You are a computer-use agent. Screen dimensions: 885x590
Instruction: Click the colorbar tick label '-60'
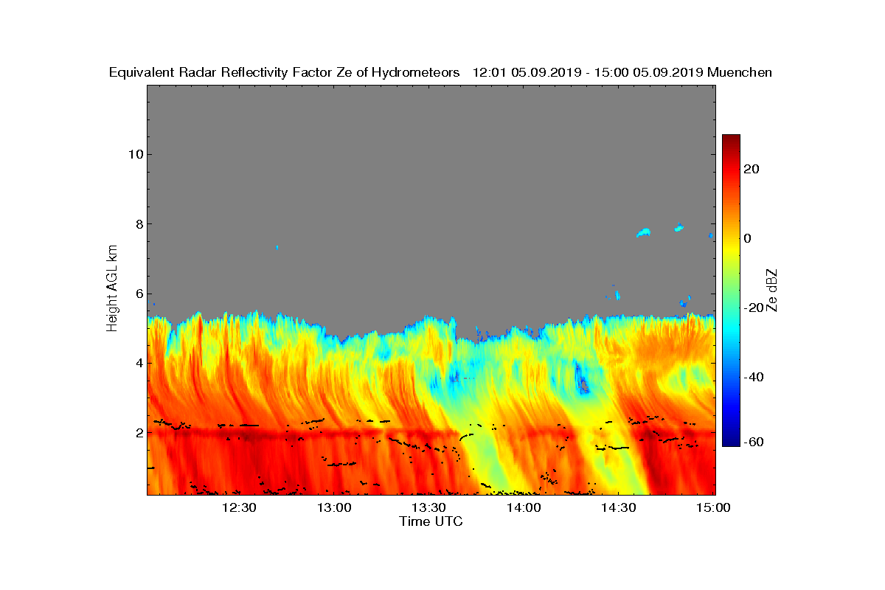754,442
